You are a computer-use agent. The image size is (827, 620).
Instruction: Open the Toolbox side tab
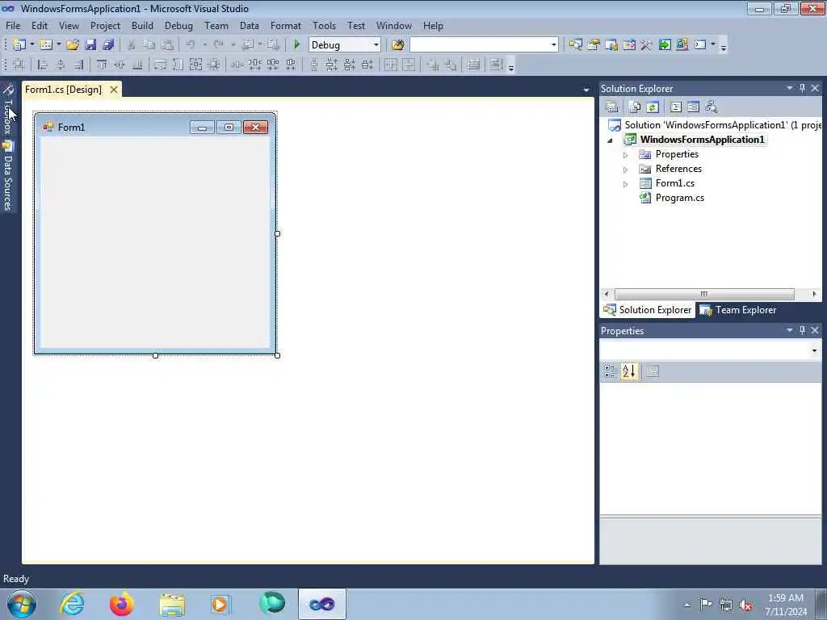coord(7,110)
